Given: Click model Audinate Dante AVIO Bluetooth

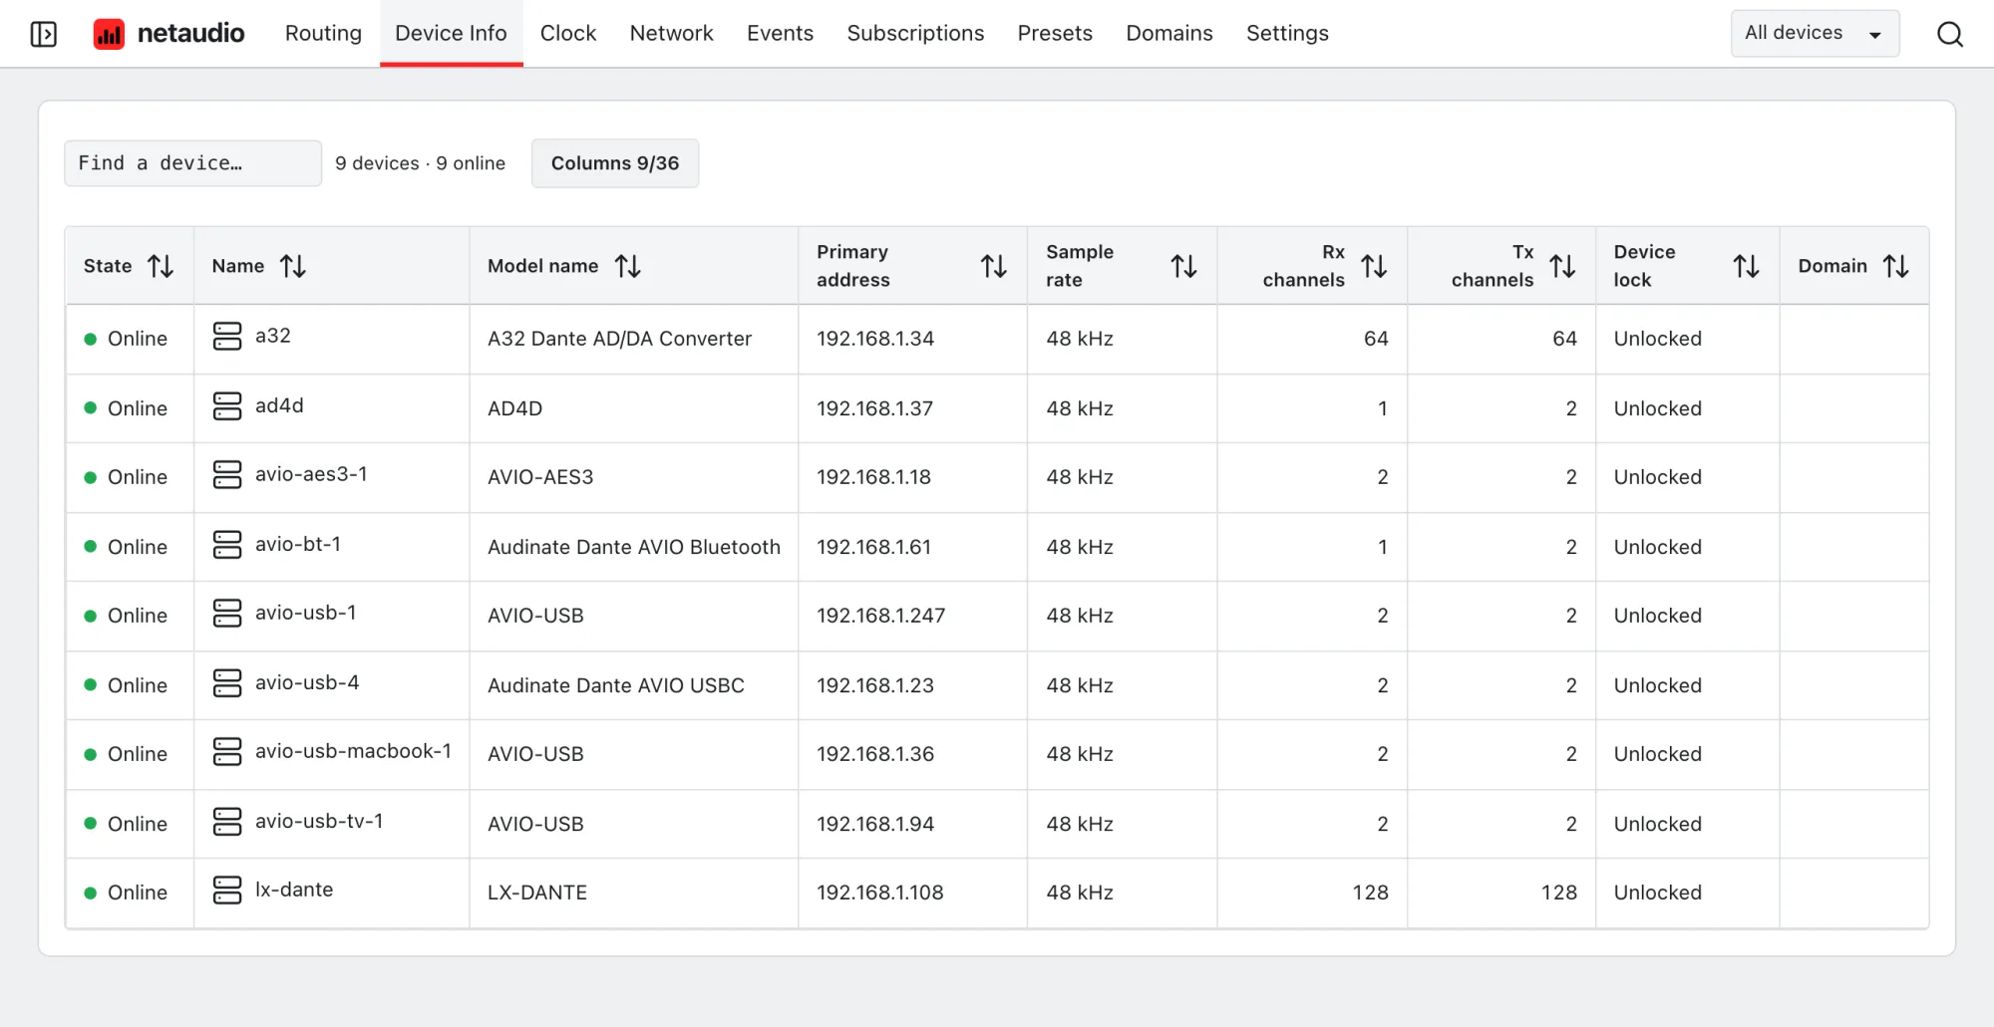Looking at the screenshot, I should point(634,547).
